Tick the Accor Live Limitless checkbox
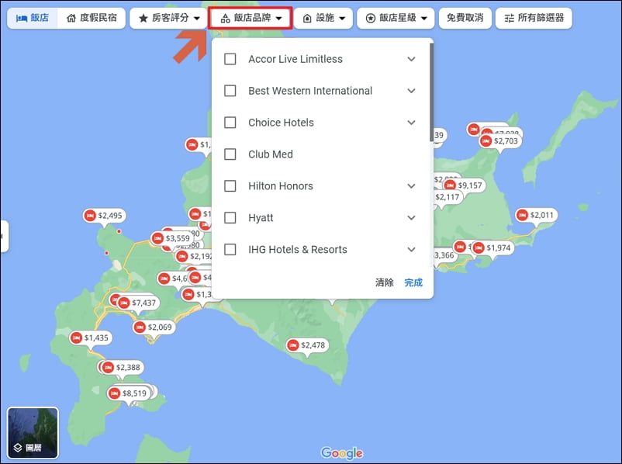 click(x=230, y=59)
